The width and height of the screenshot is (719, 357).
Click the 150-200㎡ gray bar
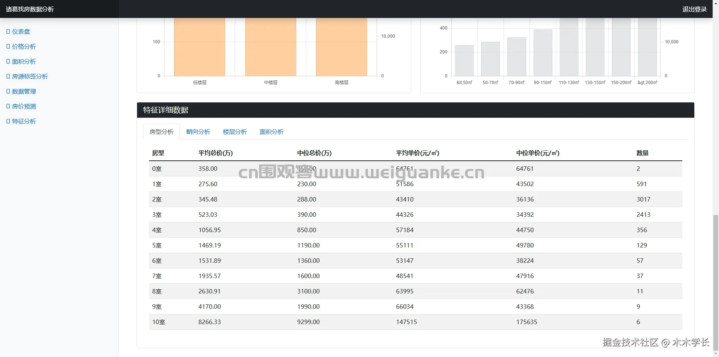(x=621, y=47)
